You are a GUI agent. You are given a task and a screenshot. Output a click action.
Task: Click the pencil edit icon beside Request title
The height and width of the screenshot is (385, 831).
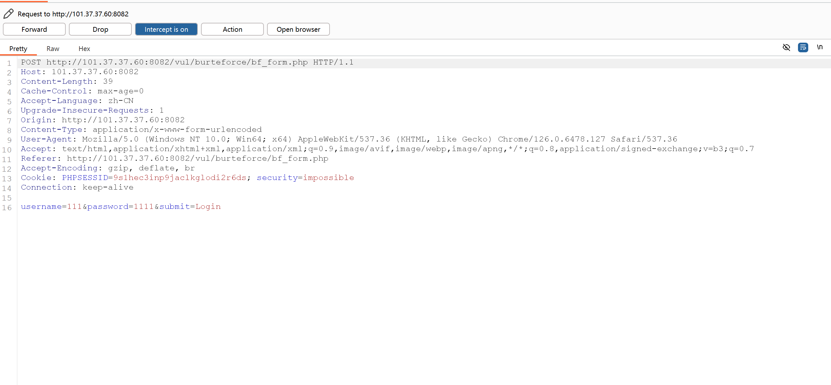[x=8, y=13]
